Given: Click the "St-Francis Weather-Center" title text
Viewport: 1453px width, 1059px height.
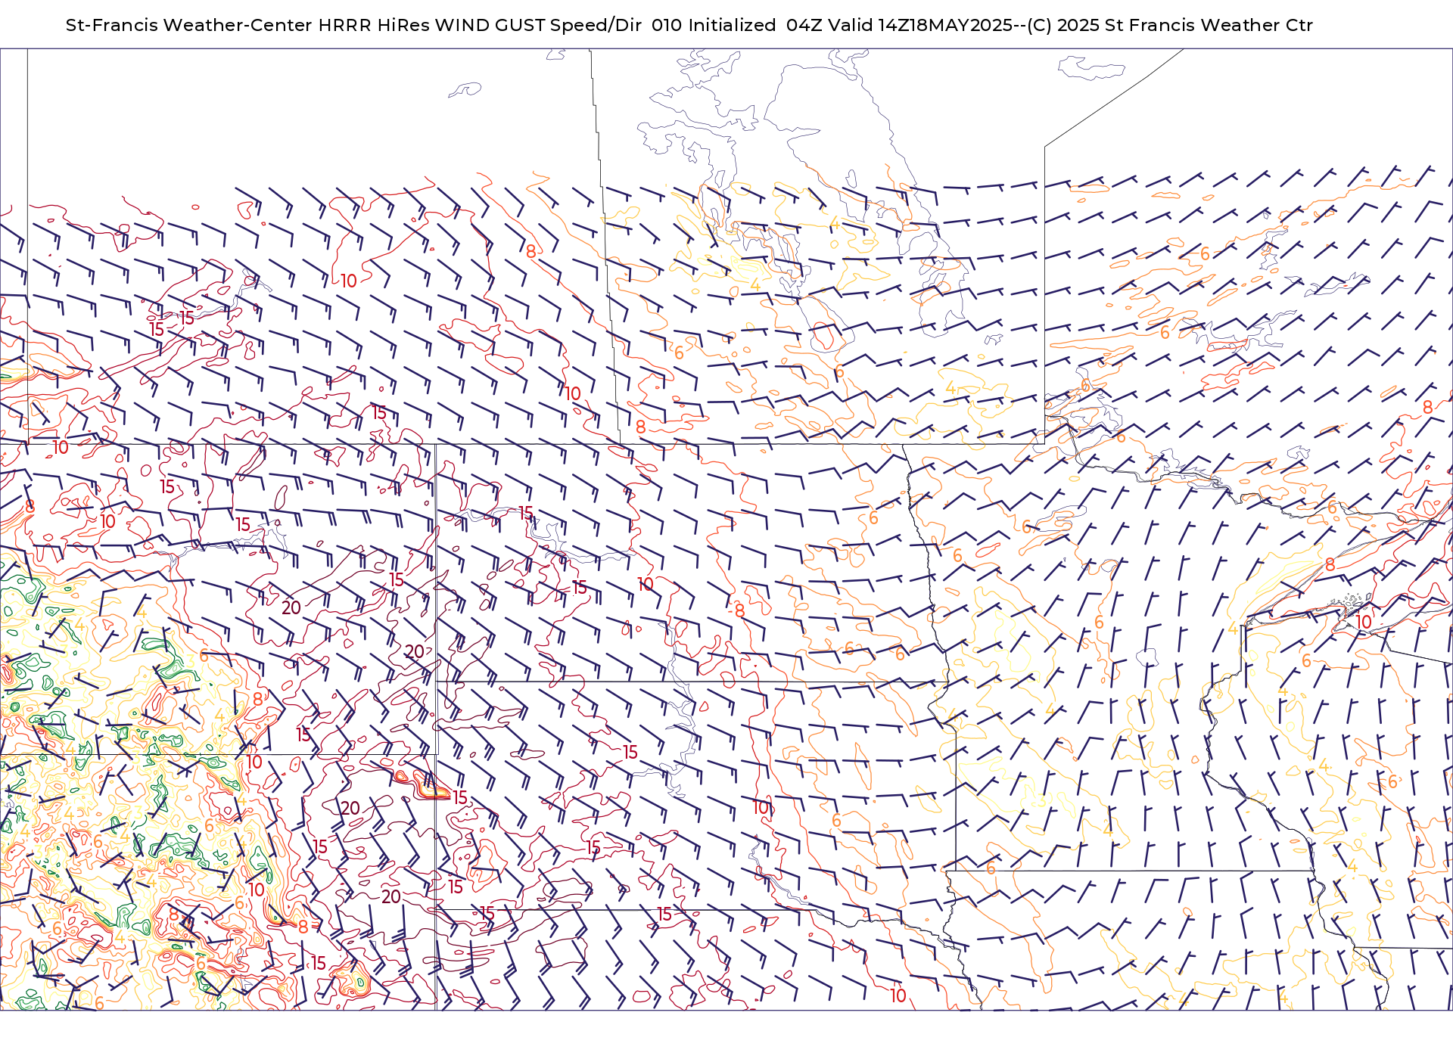Looking at the screenshot, I should (x=188, y=25).
